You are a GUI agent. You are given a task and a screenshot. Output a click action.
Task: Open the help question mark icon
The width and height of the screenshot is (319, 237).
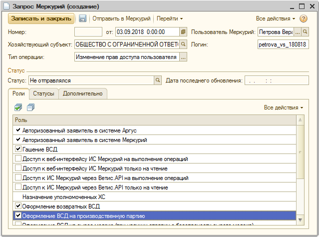[x=303, y=18]
